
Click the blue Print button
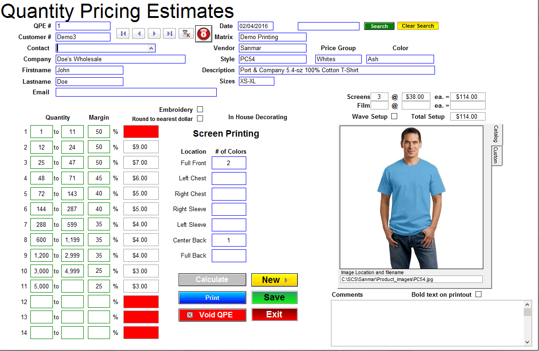point(212,298)
